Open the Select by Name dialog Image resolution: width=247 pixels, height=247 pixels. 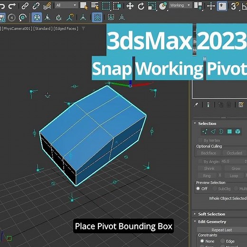tap(95, 6)
